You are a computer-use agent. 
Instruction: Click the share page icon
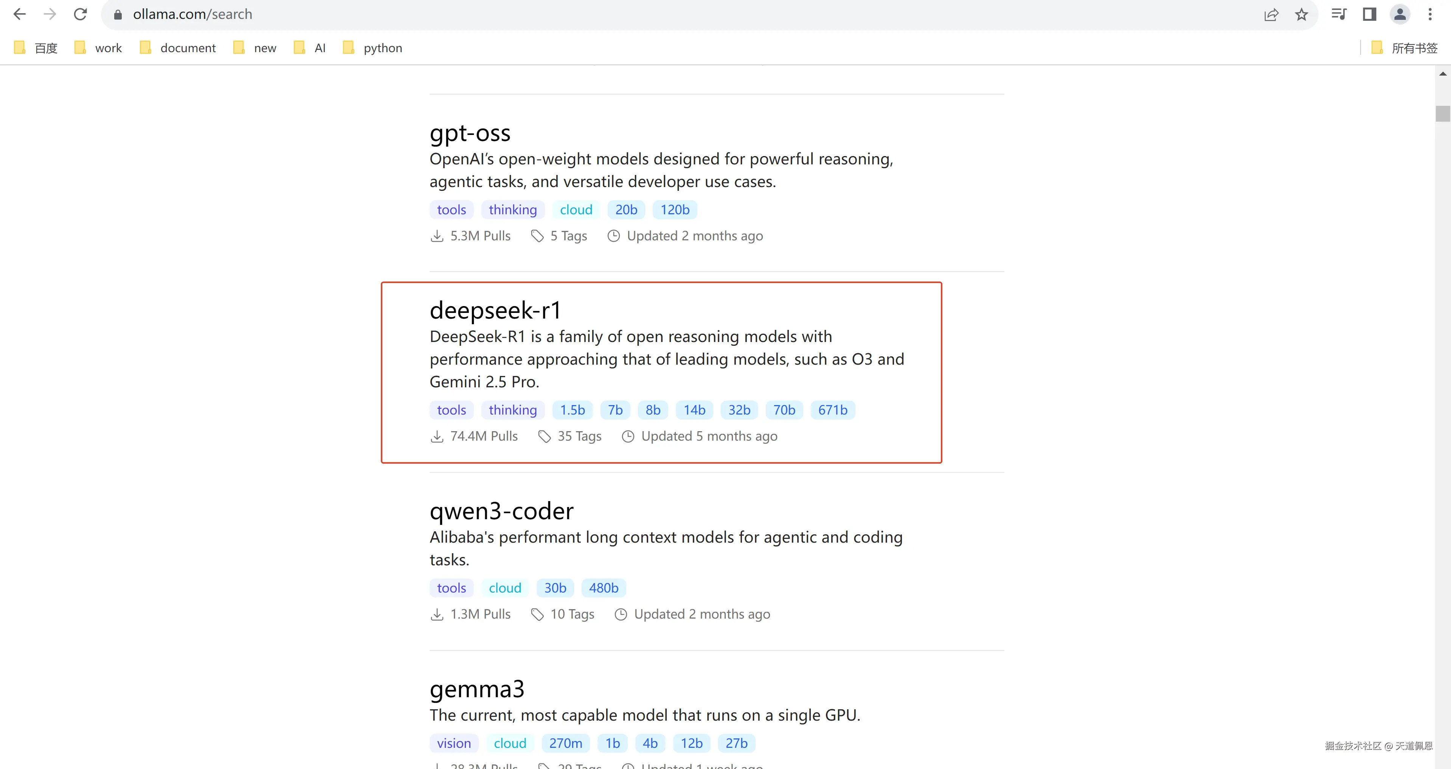pyautogui.click(x=1271, y=14)
